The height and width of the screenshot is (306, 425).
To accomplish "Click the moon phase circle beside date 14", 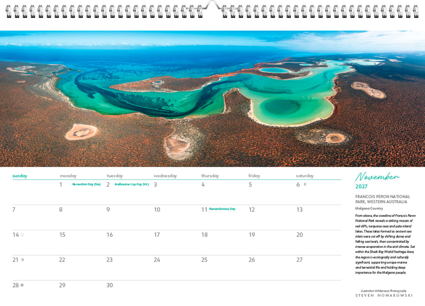I will coord(22,235).
